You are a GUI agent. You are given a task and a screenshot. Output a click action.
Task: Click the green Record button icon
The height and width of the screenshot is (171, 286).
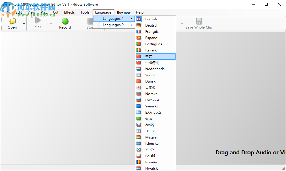click(x=65, y=21)
